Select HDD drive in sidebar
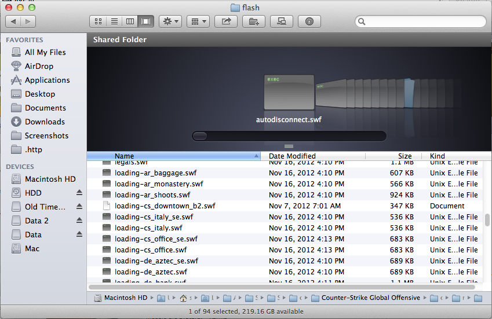Screen dimensions: 492x319 (x=33, y=193)
